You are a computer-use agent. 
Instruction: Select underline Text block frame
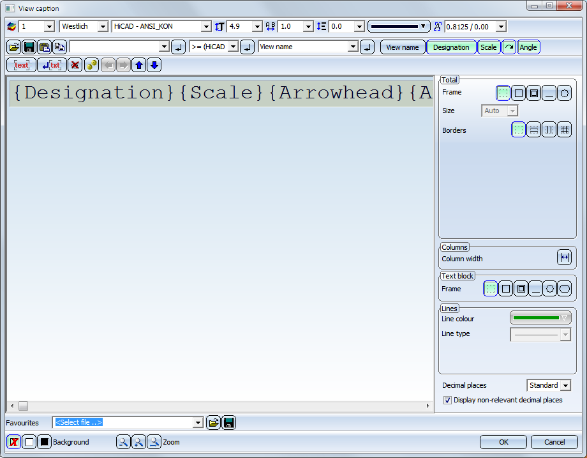(536, 289)
